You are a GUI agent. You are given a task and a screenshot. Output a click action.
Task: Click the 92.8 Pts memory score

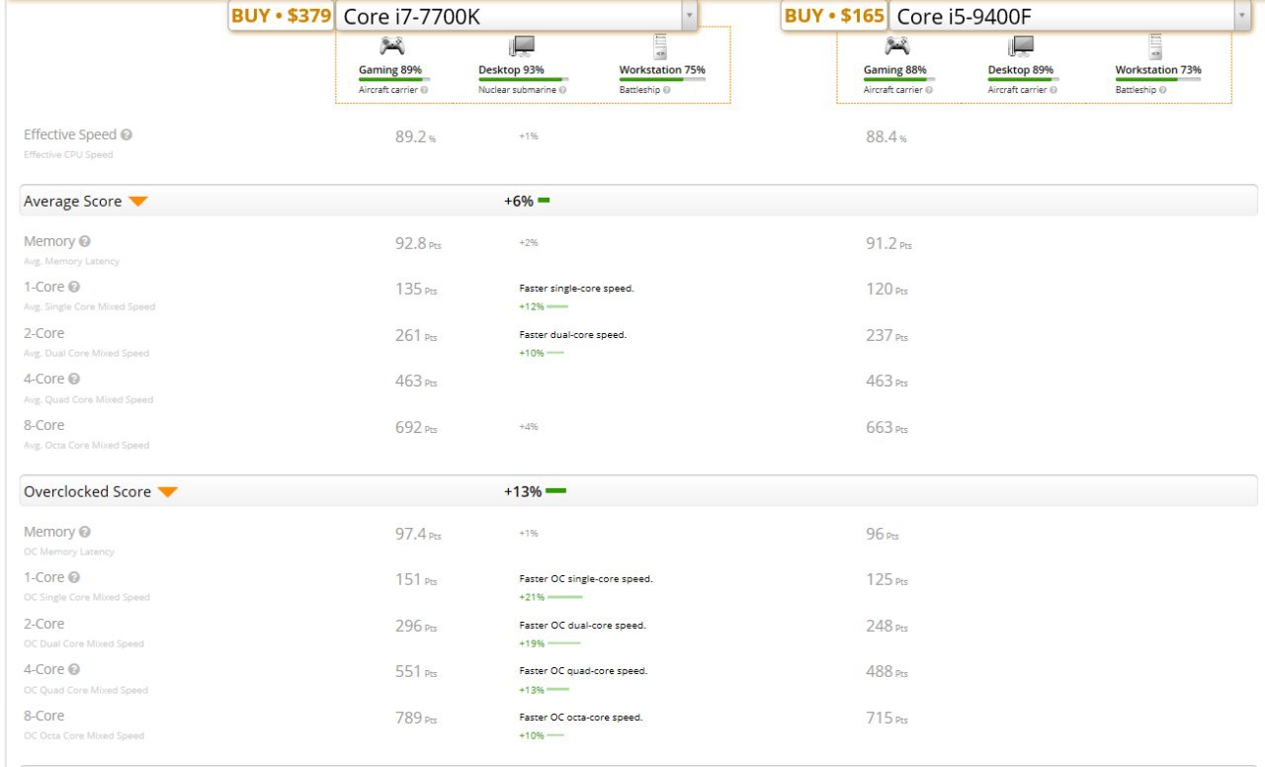[x=418, y=244]
